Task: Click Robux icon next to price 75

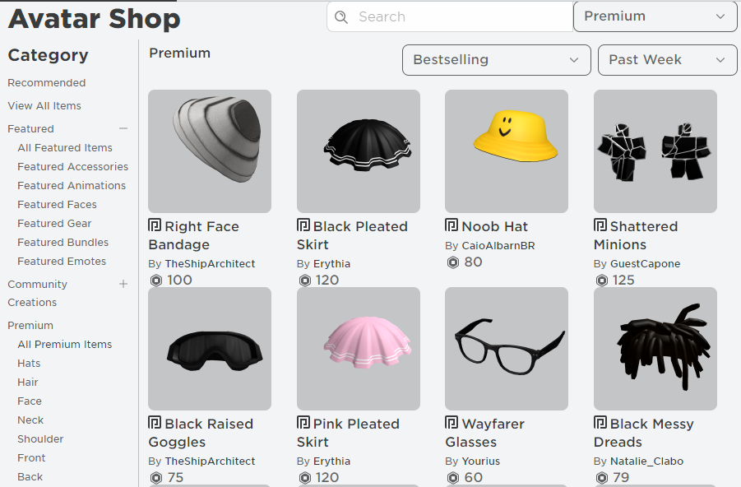Action: [156, 478]
